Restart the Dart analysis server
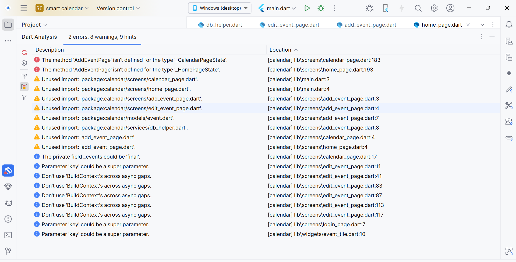Image resolution: width=516 pixels, height=262 pixels. click(x=24, y=52)
